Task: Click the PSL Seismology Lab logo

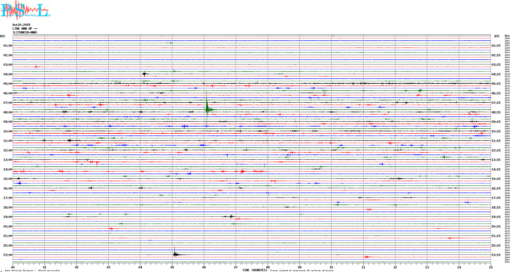Action: click(25, 10)
